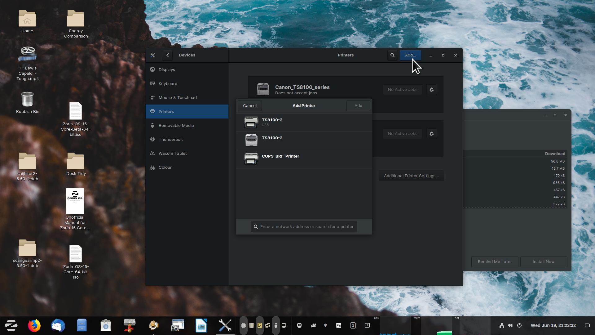The image size is (595, 335).
Task: Open the settings gear of second printer
Action: pos(431,134)
